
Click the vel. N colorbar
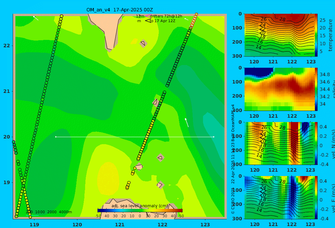coord(316,144)
